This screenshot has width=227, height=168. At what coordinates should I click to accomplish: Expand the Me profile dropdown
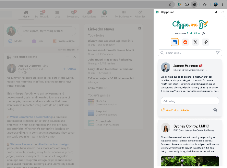tap(104, 14)
